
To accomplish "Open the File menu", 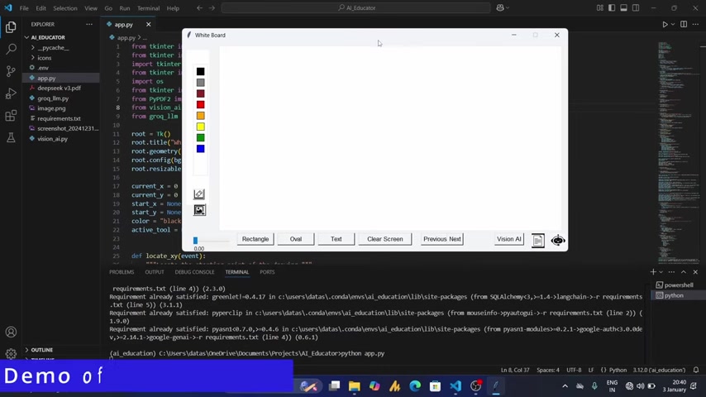I will [24, 8].
